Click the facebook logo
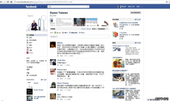 coord(31,7)
